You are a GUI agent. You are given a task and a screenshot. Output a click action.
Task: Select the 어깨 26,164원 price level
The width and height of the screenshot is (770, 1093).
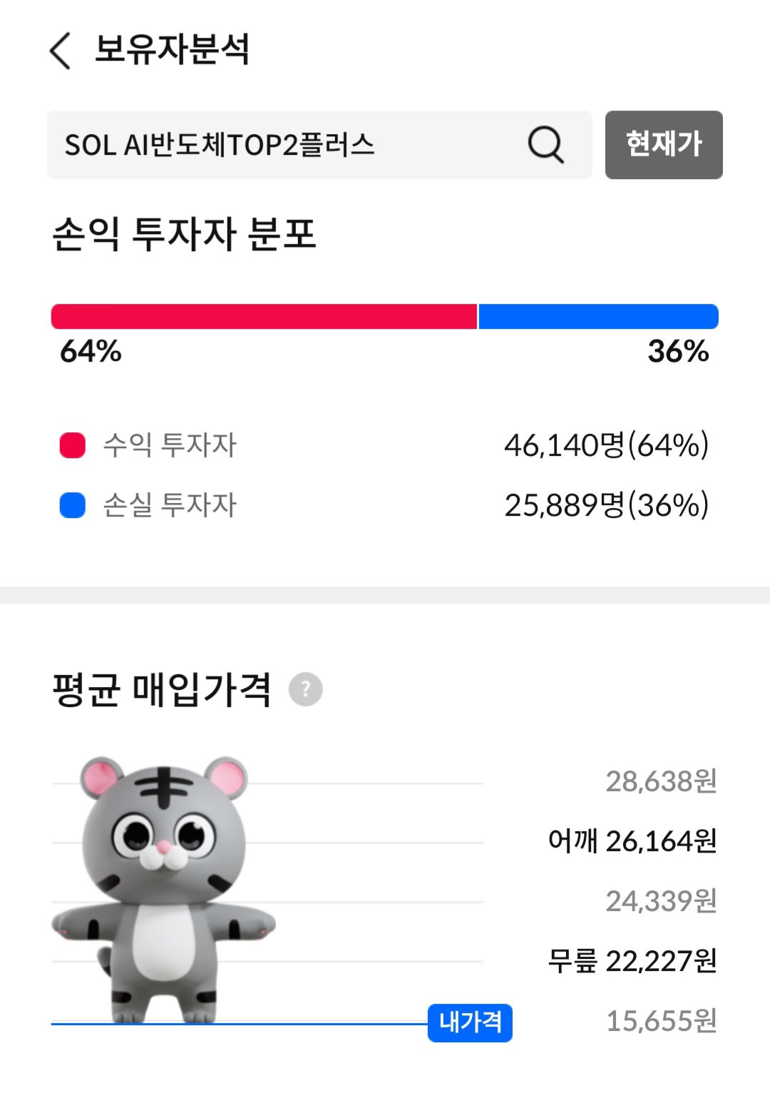(x=632, y=841)
